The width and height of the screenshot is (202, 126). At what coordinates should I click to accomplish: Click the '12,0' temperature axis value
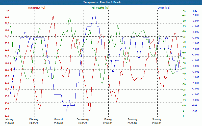pyautogui.click(x=7, y=116)
